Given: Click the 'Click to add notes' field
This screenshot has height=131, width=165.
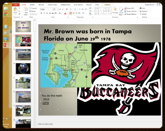Looking at the screenshot, I should pyautogui.click(x=45, y=124).
